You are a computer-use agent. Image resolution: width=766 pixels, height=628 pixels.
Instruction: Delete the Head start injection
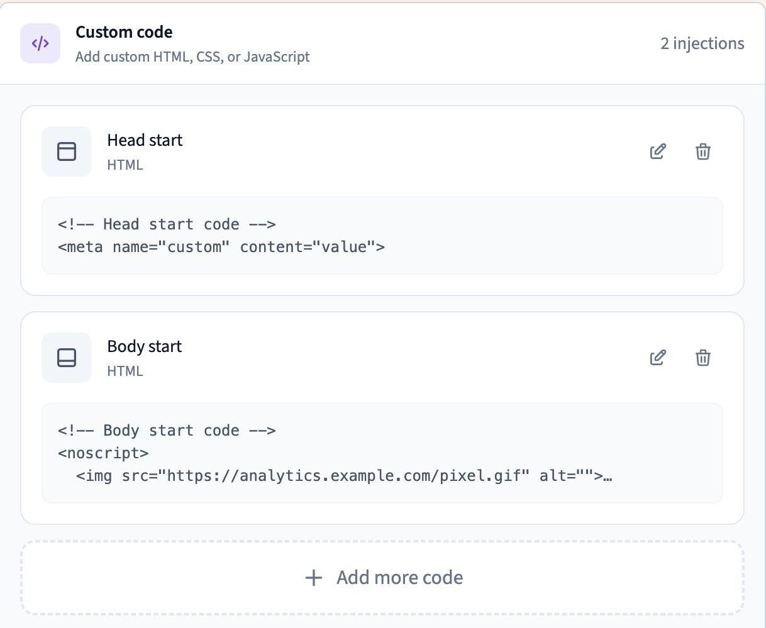pyautogui.click(x=702, y=151)
